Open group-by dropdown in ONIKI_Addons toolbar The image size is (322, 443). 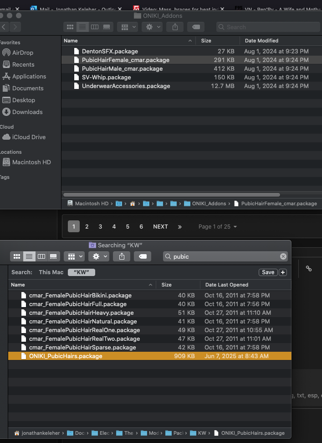pos(128,27)
